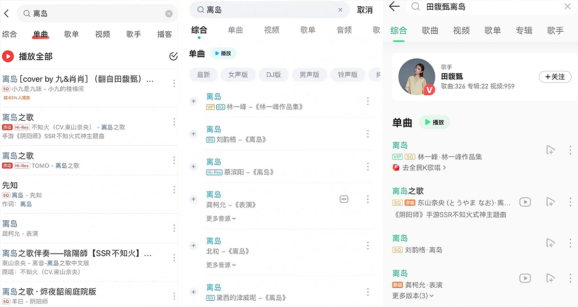Play video for 离岛之歌 东山奈央
This screenshot has height=307, width=578.
pos(525,202)
